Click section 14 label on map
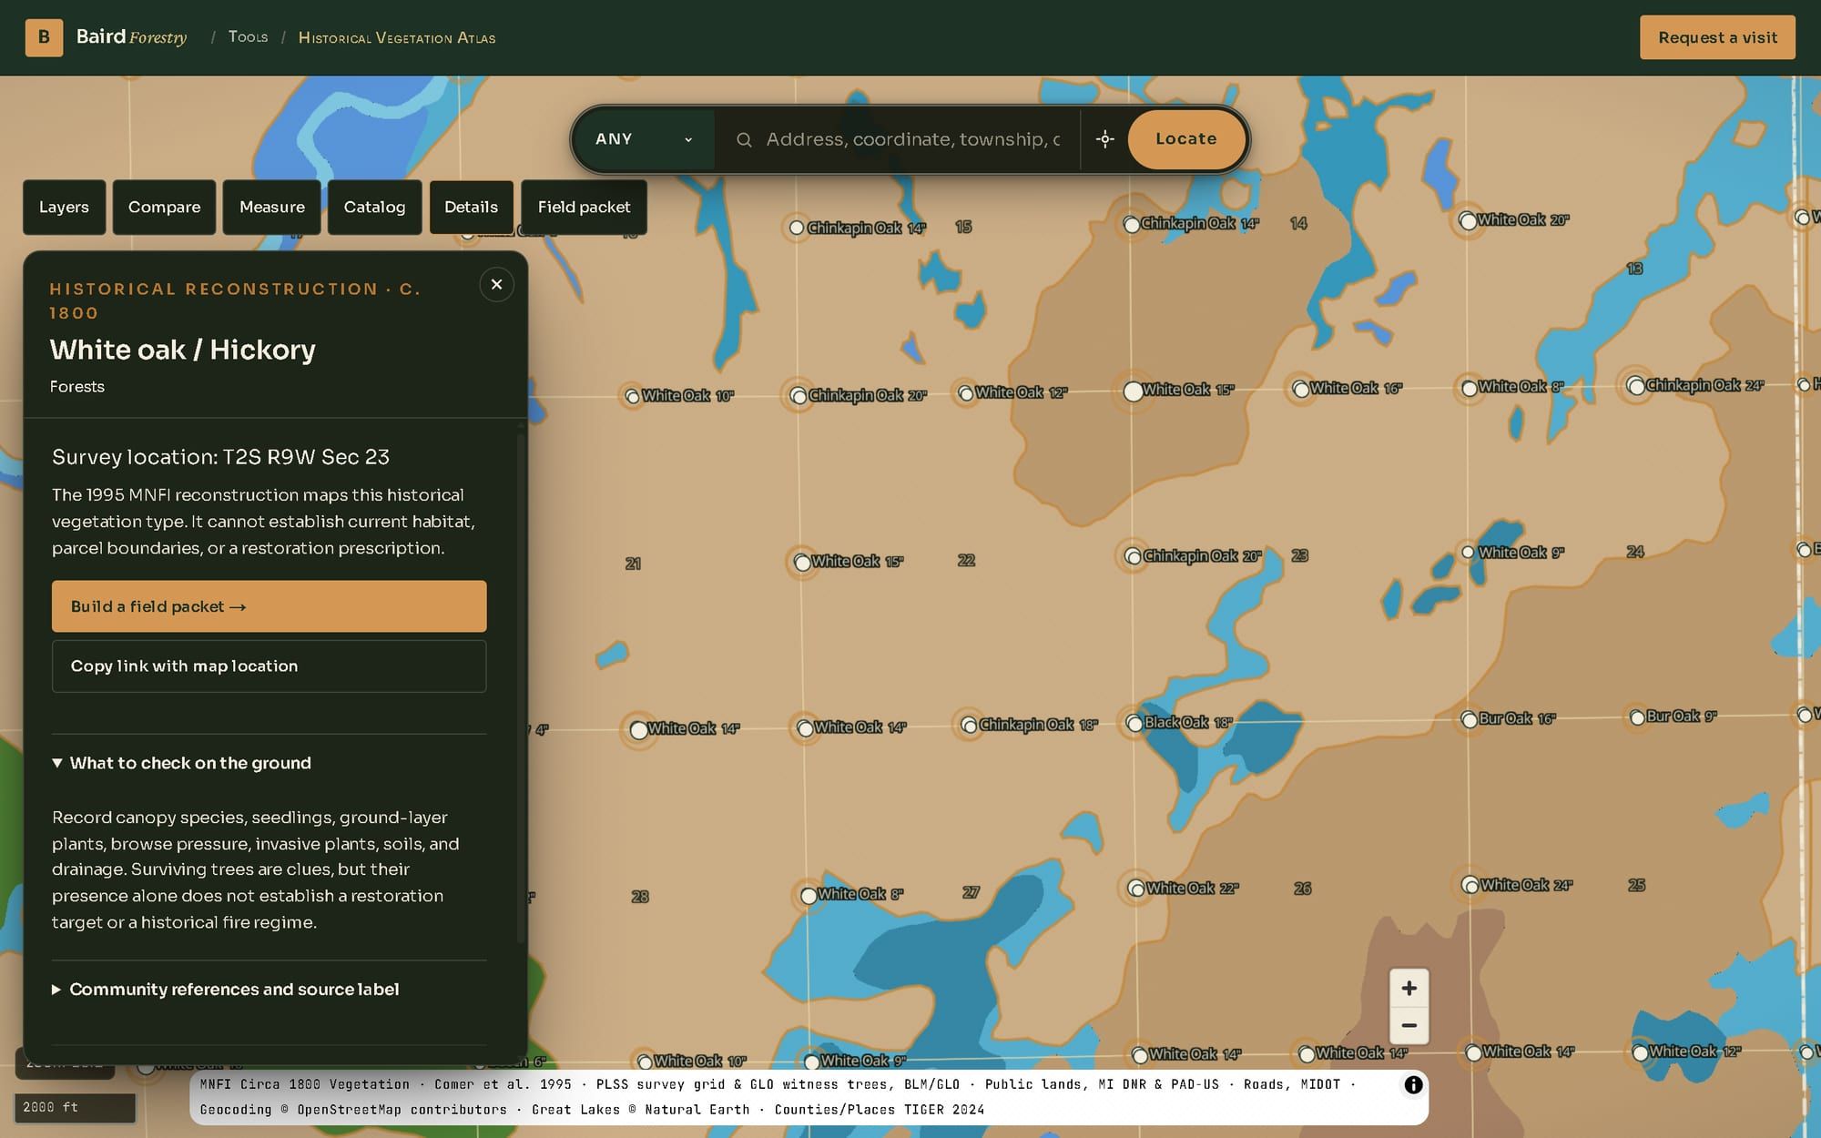The image size is (1821, 1138). pos(1298,223)
